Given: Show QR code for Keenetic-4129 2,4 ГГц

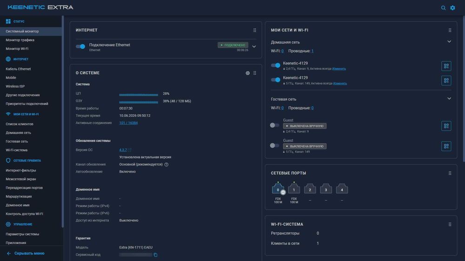Looking at the screenshot, I should (x=446, y=66).
